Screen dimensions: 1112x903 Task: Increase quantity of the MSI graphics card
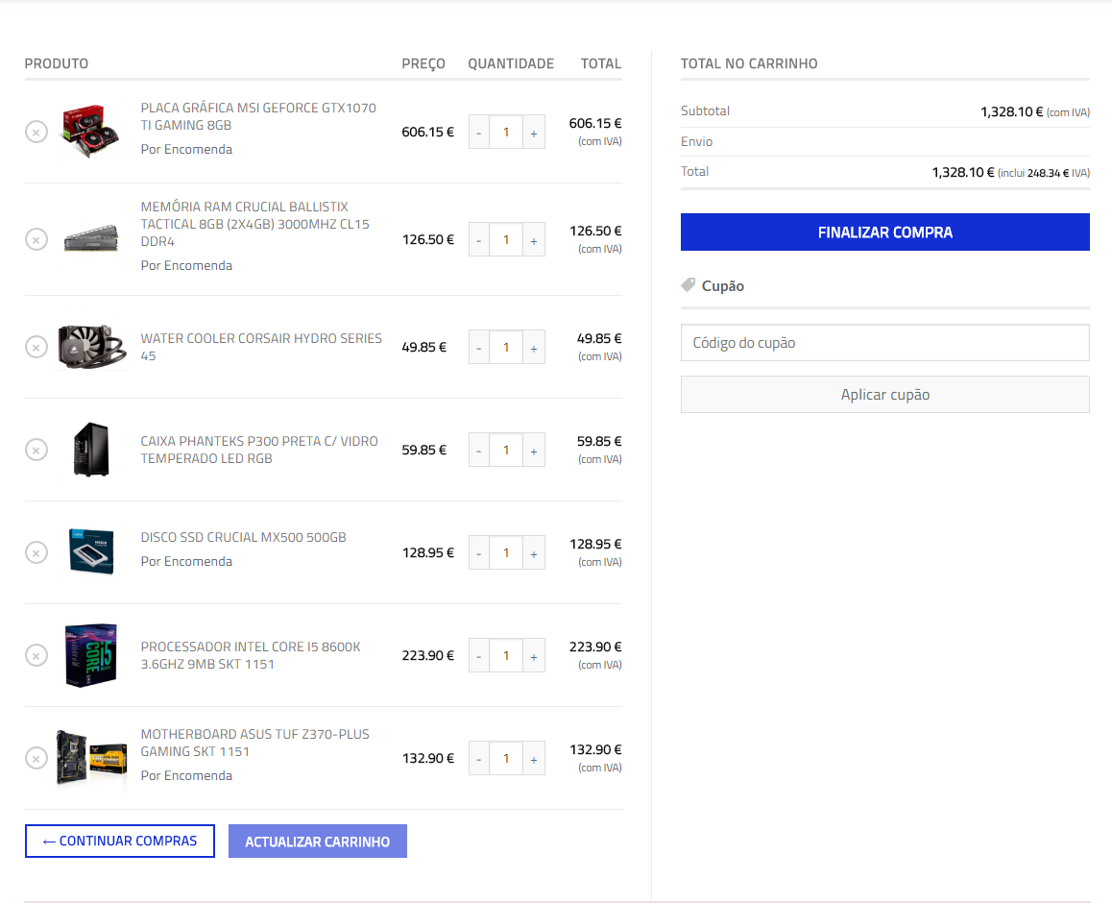coord(534,133)
